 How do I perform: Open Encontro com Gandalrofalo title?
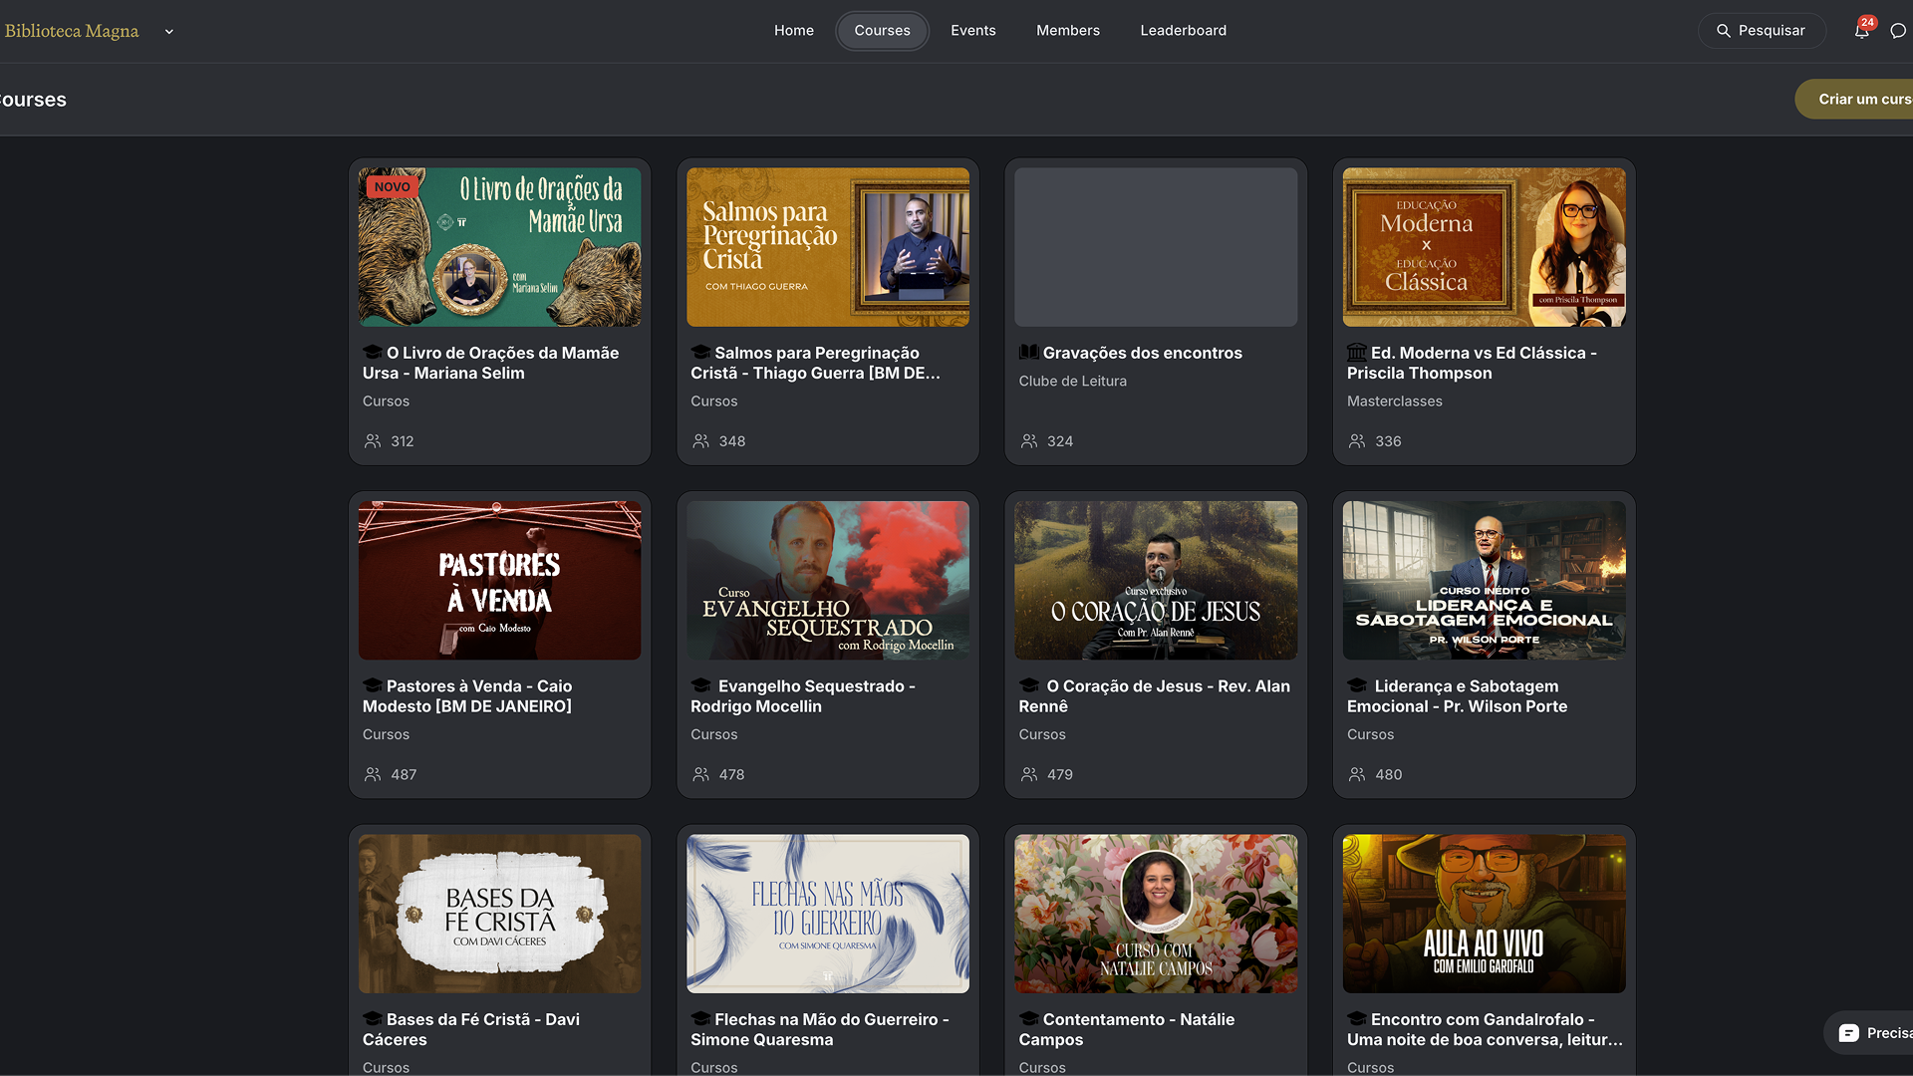pos(1486,1029)
